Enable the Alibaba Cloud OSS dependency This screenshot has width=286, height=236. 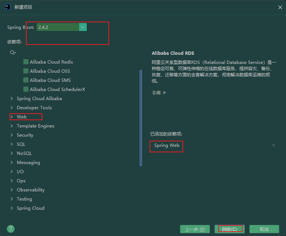26,71
